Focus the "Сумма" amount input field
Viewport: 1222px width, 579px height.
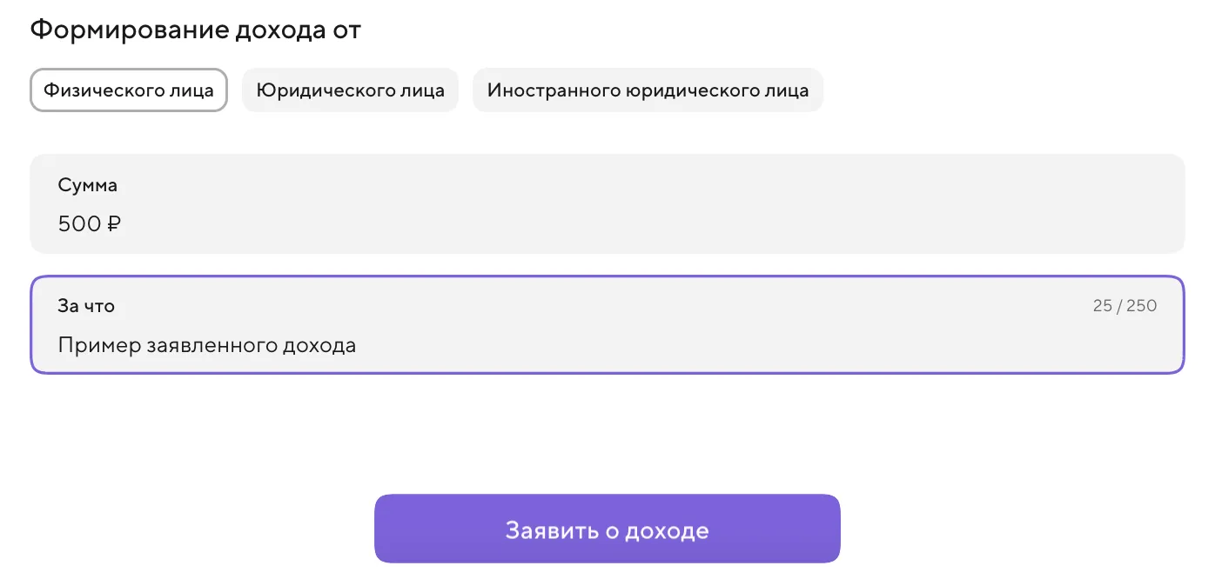[x=608, y=223]
